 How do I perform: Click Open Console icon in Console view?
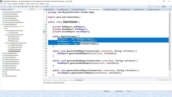tap(164, 80)
